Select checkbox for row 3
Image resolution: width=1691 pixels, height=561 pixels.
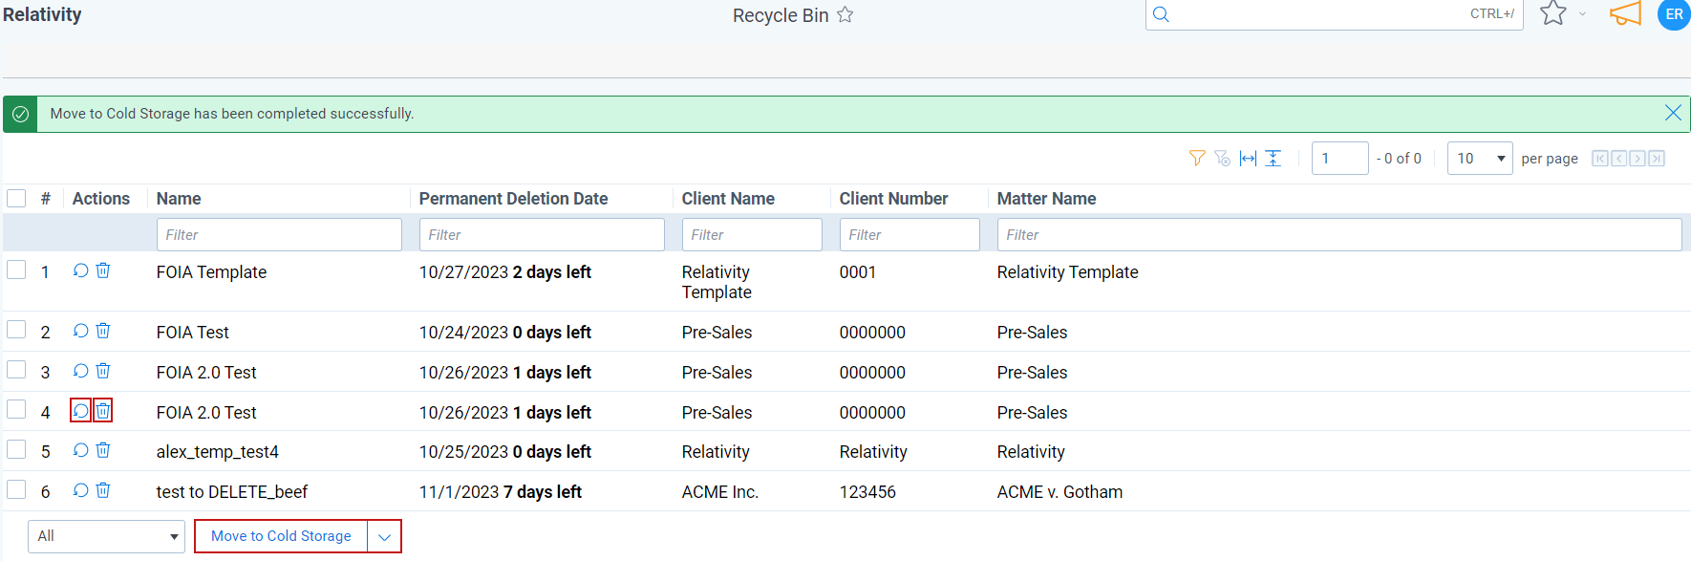pyautogui.click(x=16, y=370)
